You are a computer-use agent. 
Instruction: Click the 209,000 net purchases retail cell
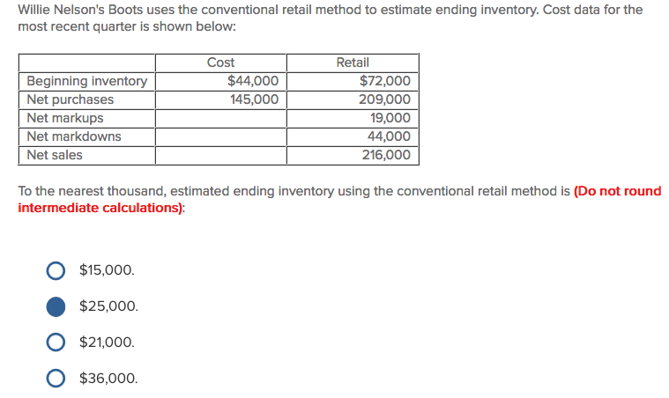tap(386, 99)
